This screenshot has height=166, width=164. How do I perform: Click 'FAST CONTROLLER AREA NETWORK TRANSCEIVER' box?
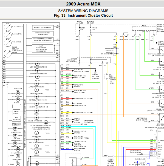[x=43, y=49]
